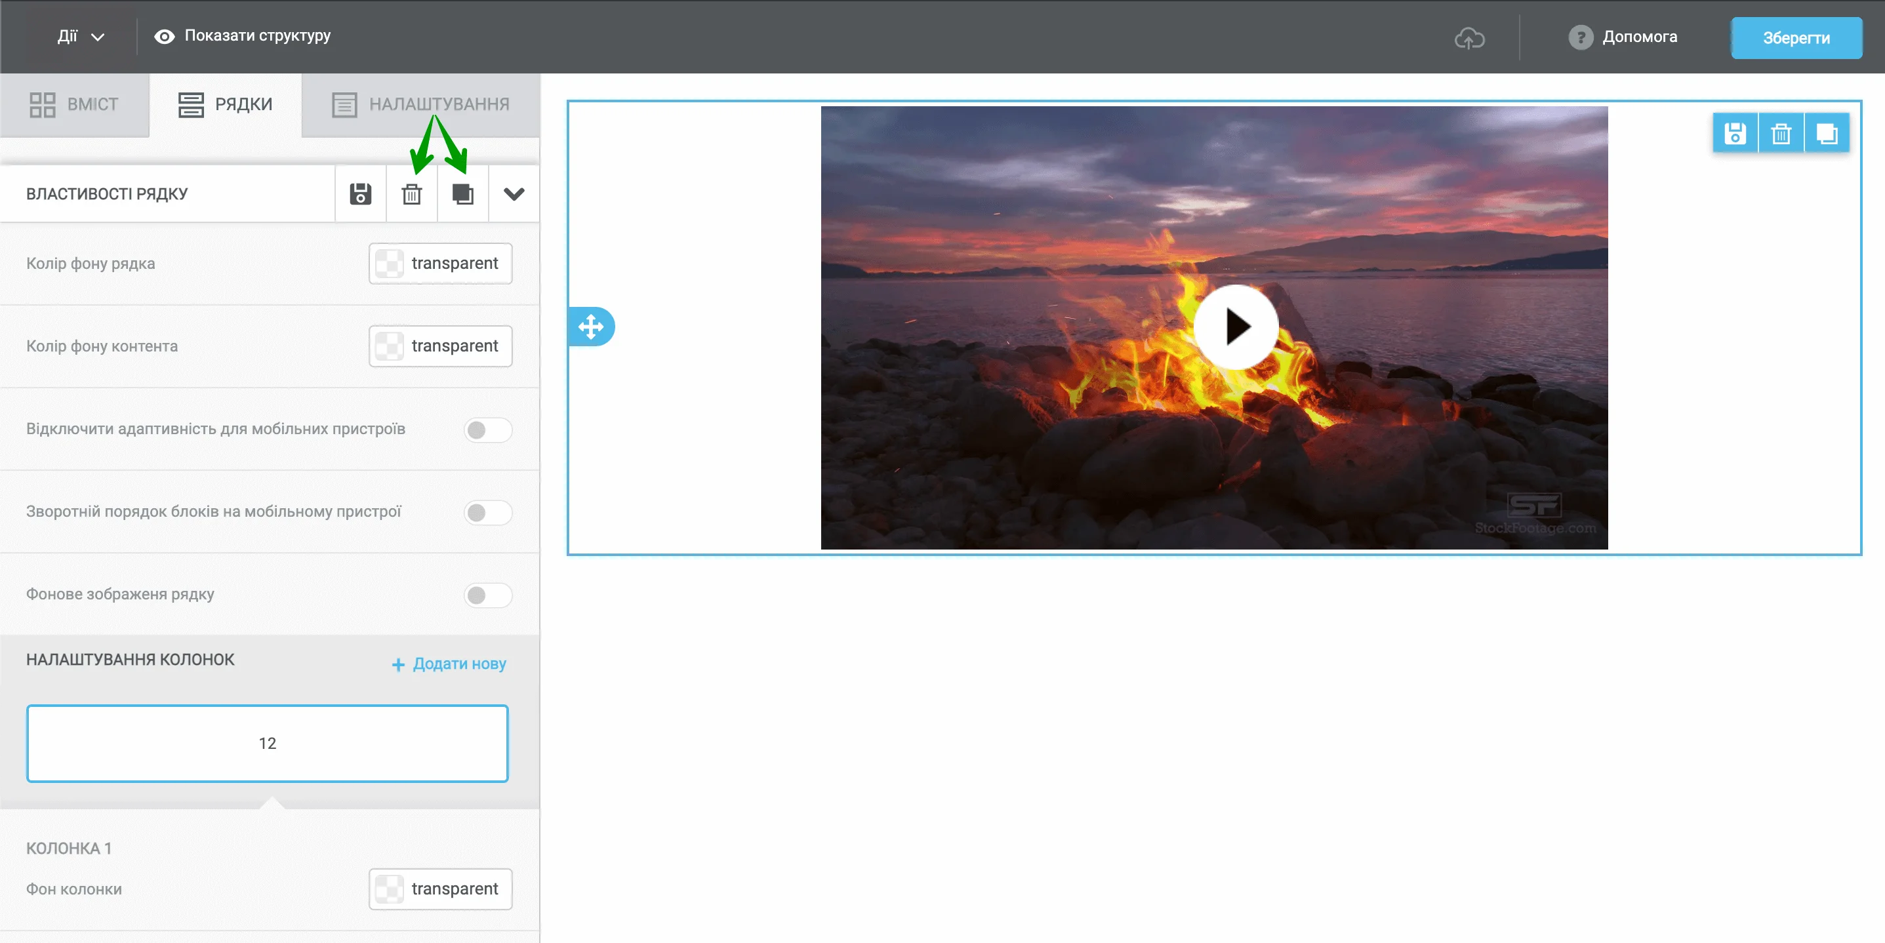Viewport: 1885px width, 943px height.
Task: Open Допомога help
Action: [1622, 37]
